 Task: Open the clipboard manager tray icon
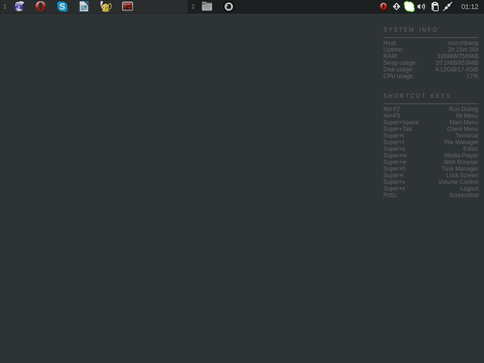point(435,7)
